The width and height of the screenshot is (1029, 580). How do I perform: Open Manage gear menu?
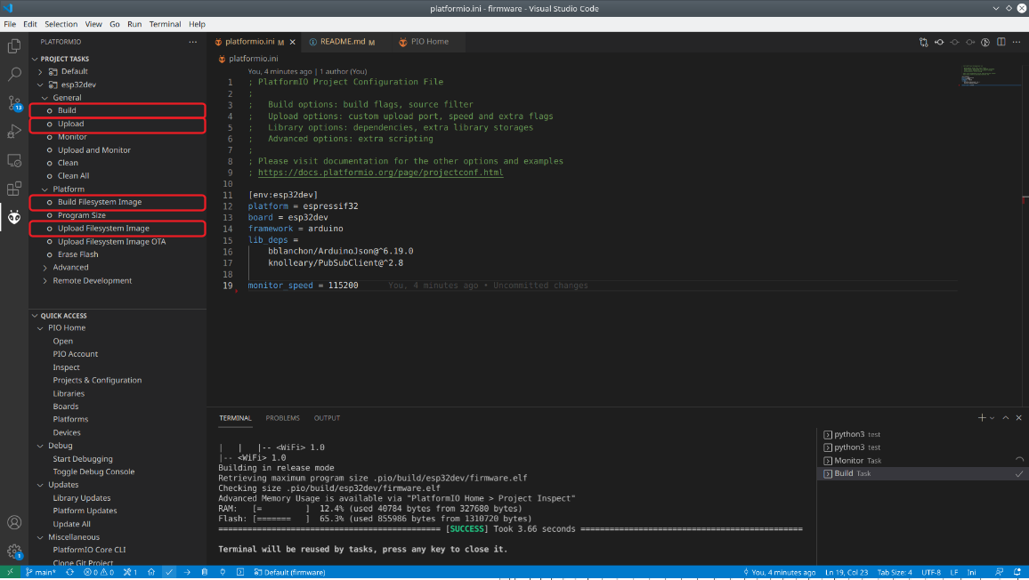tap(13, 552)
